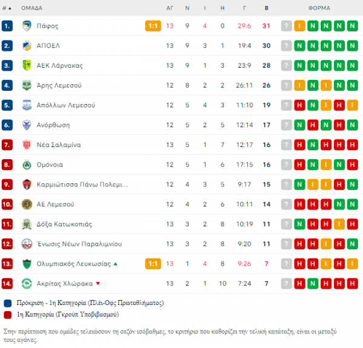This screenshot has width=363, height=348.
Task: Sort standings by the Β points header
Action: coord(266,8)
